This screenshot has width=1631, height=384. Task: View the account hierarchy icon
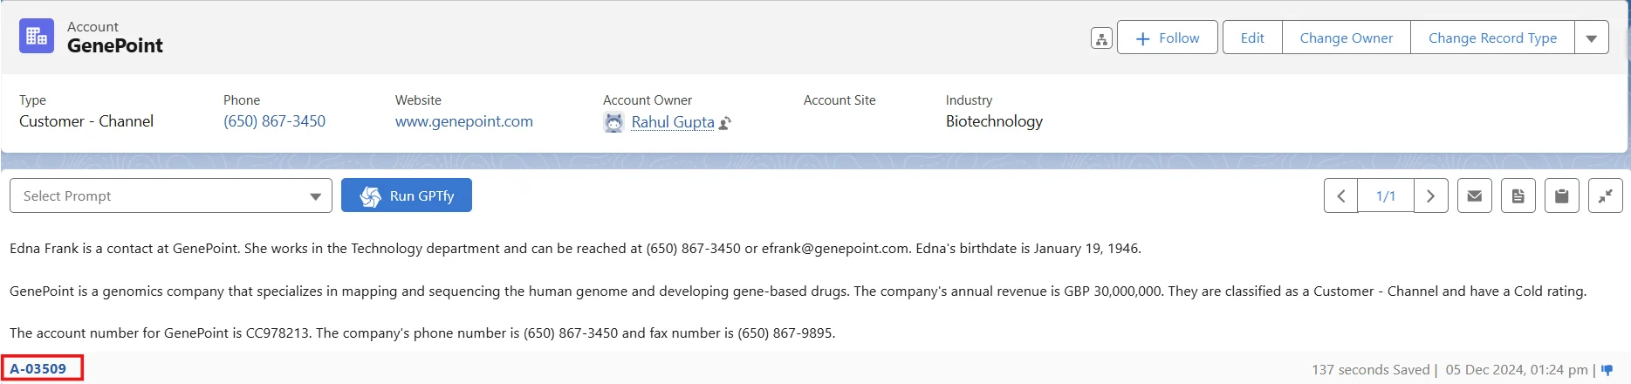1101,38
